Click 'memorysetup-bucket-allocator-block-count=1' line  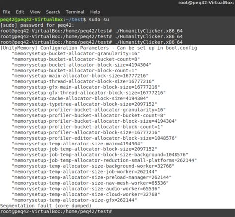(x=74, y=71)
